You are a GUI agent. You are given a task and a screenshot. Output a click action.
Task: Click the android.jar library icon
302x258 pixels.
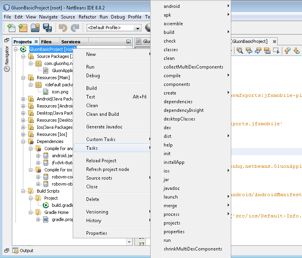(x=45, y=156)
